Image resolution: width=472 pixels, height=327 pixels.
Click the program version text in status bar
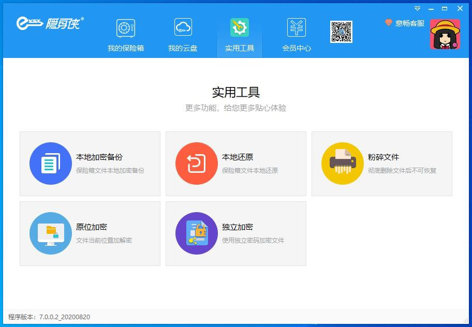49,317
